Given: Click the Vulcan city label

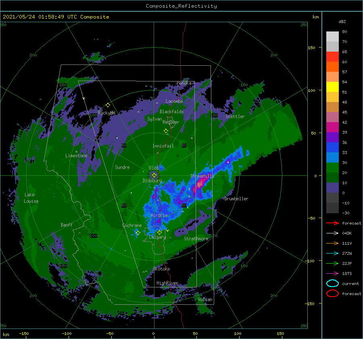Looking at the screenshot, I should (205, 299).
